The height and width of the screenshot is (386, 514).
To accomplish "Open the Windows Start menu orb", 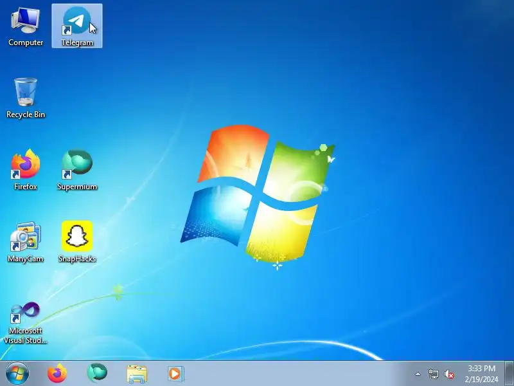I will (17, 374).
